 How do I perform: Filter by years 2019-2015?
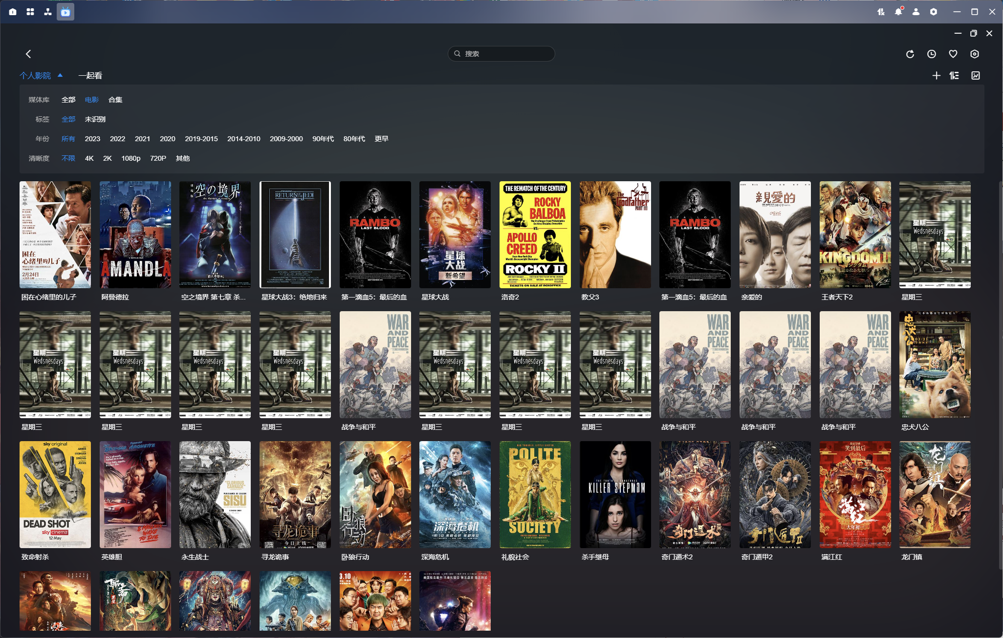coord(201,139)
